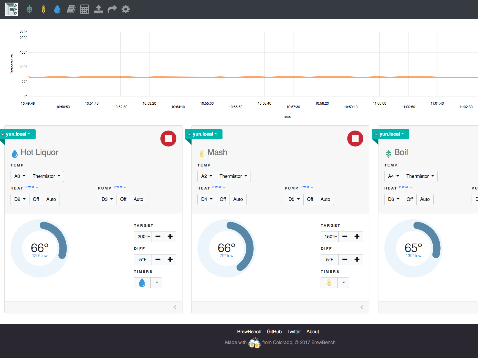
Task: Turn Boil HEAT to Auto
Action: pos(425,199)
